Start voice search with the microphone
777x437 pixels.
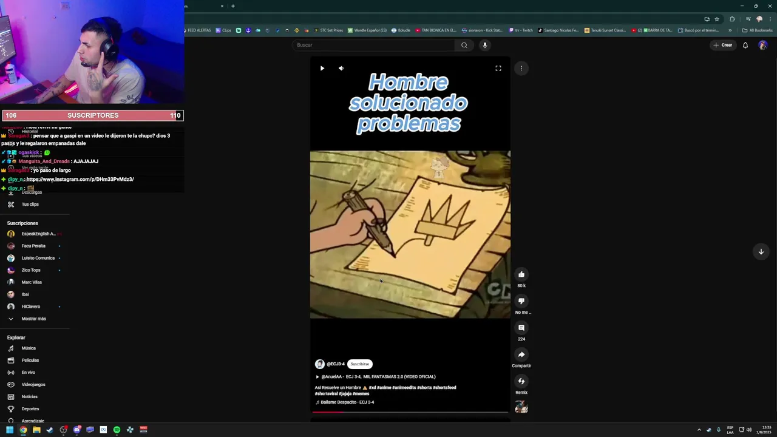[x=484, y=45]
